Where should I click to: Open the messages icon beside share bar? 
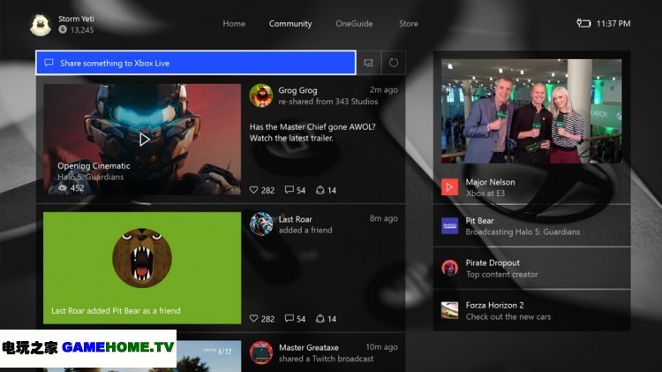(369, 63)
